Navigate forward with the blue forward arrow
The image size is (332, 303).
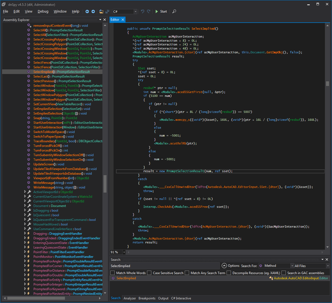(93, 11)
